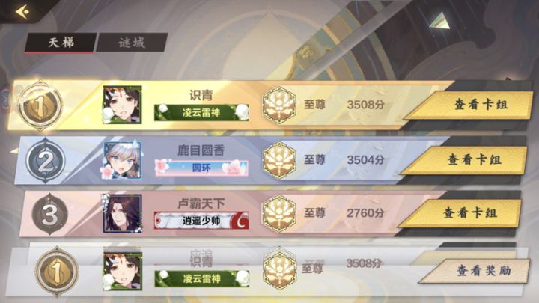Image resolution: width=539 pixels, height=303 pixels.
Task: Click my own rank medal in bottom bar
Action: click(57, 272)
